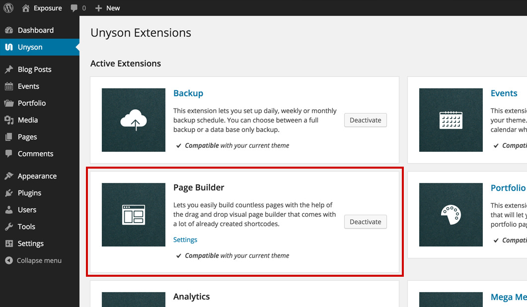527x307 pixels.
Task: Click the Media library icon
Action: click(x=9, y=120)
